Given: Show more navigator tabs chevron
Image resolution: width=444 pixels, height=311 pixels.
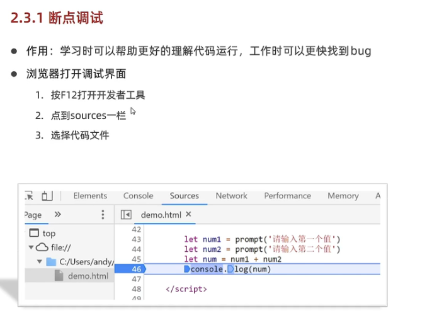Looking at the screenshot, I should pos(57,215).
